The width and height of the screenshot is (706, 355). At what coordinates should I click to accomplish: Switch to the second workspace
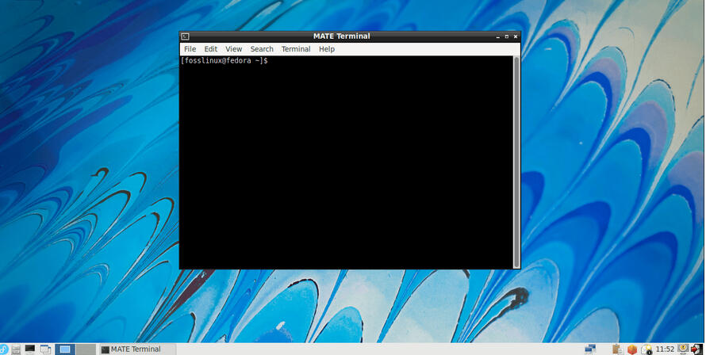[x=86, y=349]
